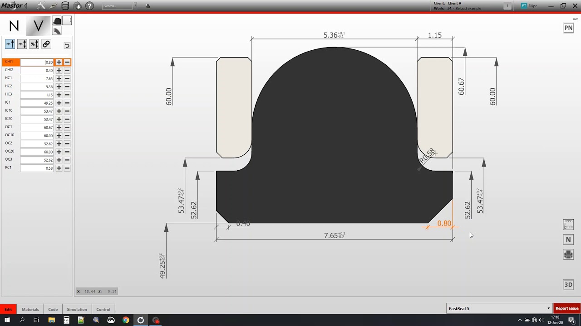Open Calculator from the taskbar
Image resolution: width=581 pixels, height=326 pixels.
point(66,320)
